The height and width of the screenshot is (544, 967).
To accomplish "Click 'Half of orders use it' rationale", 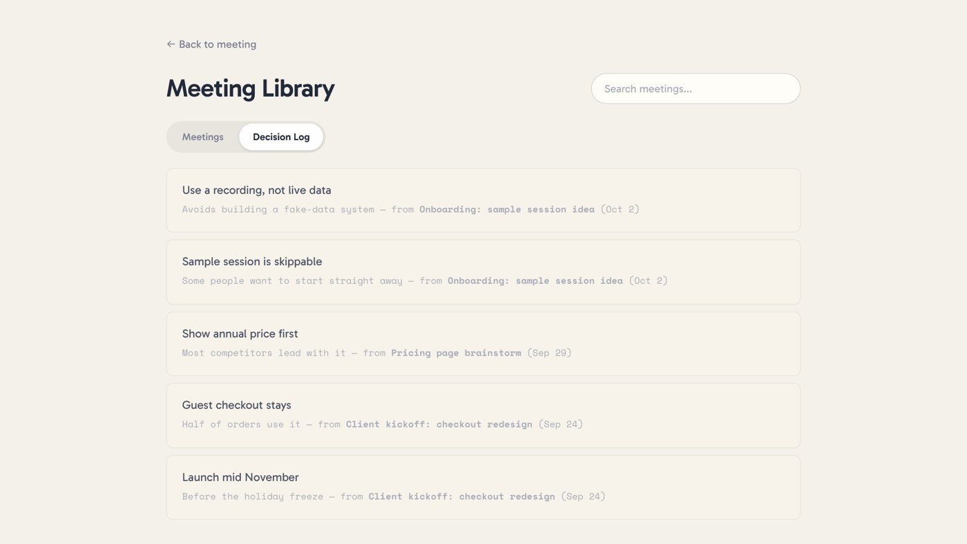I will pyautogui.click(x=242, y=425).
